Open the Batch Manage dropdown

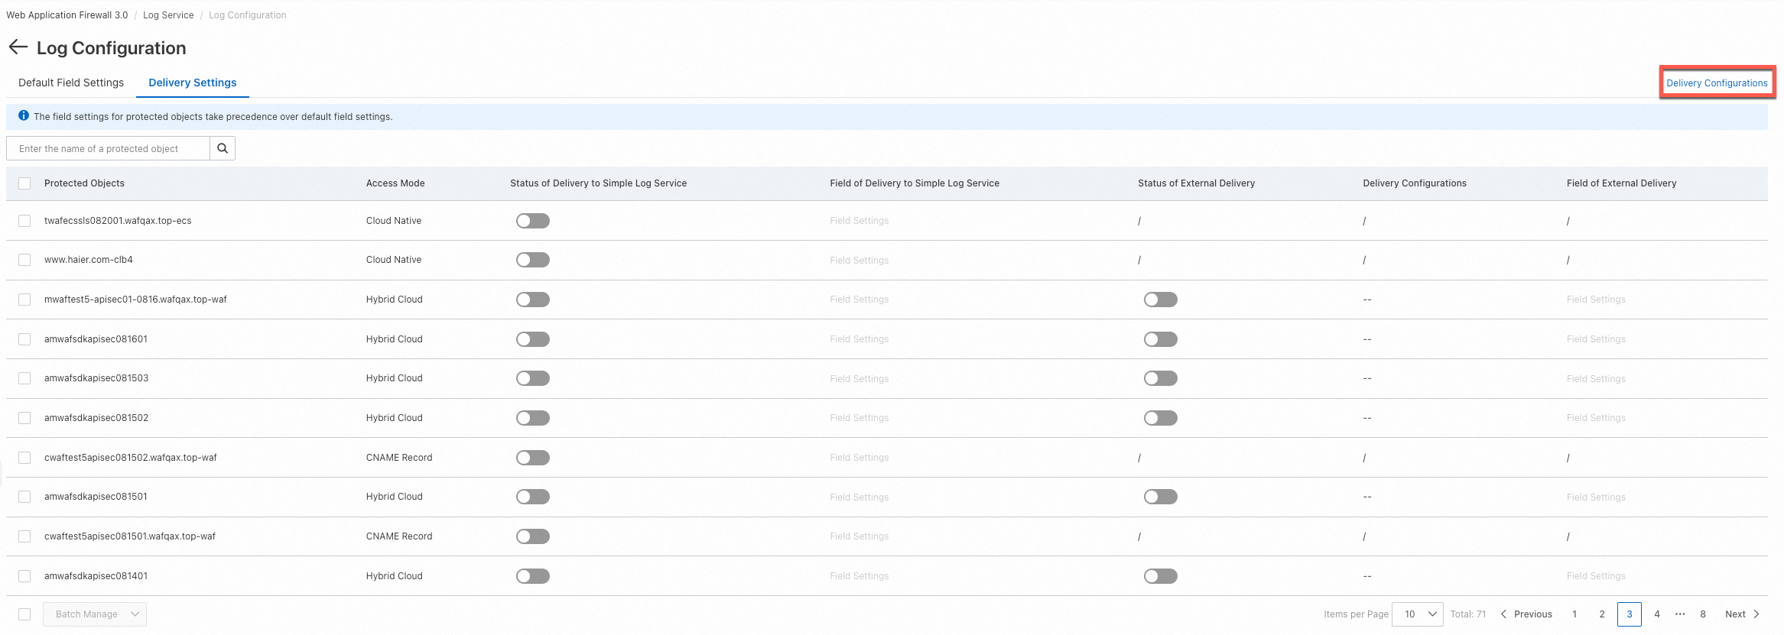(95, 614)
